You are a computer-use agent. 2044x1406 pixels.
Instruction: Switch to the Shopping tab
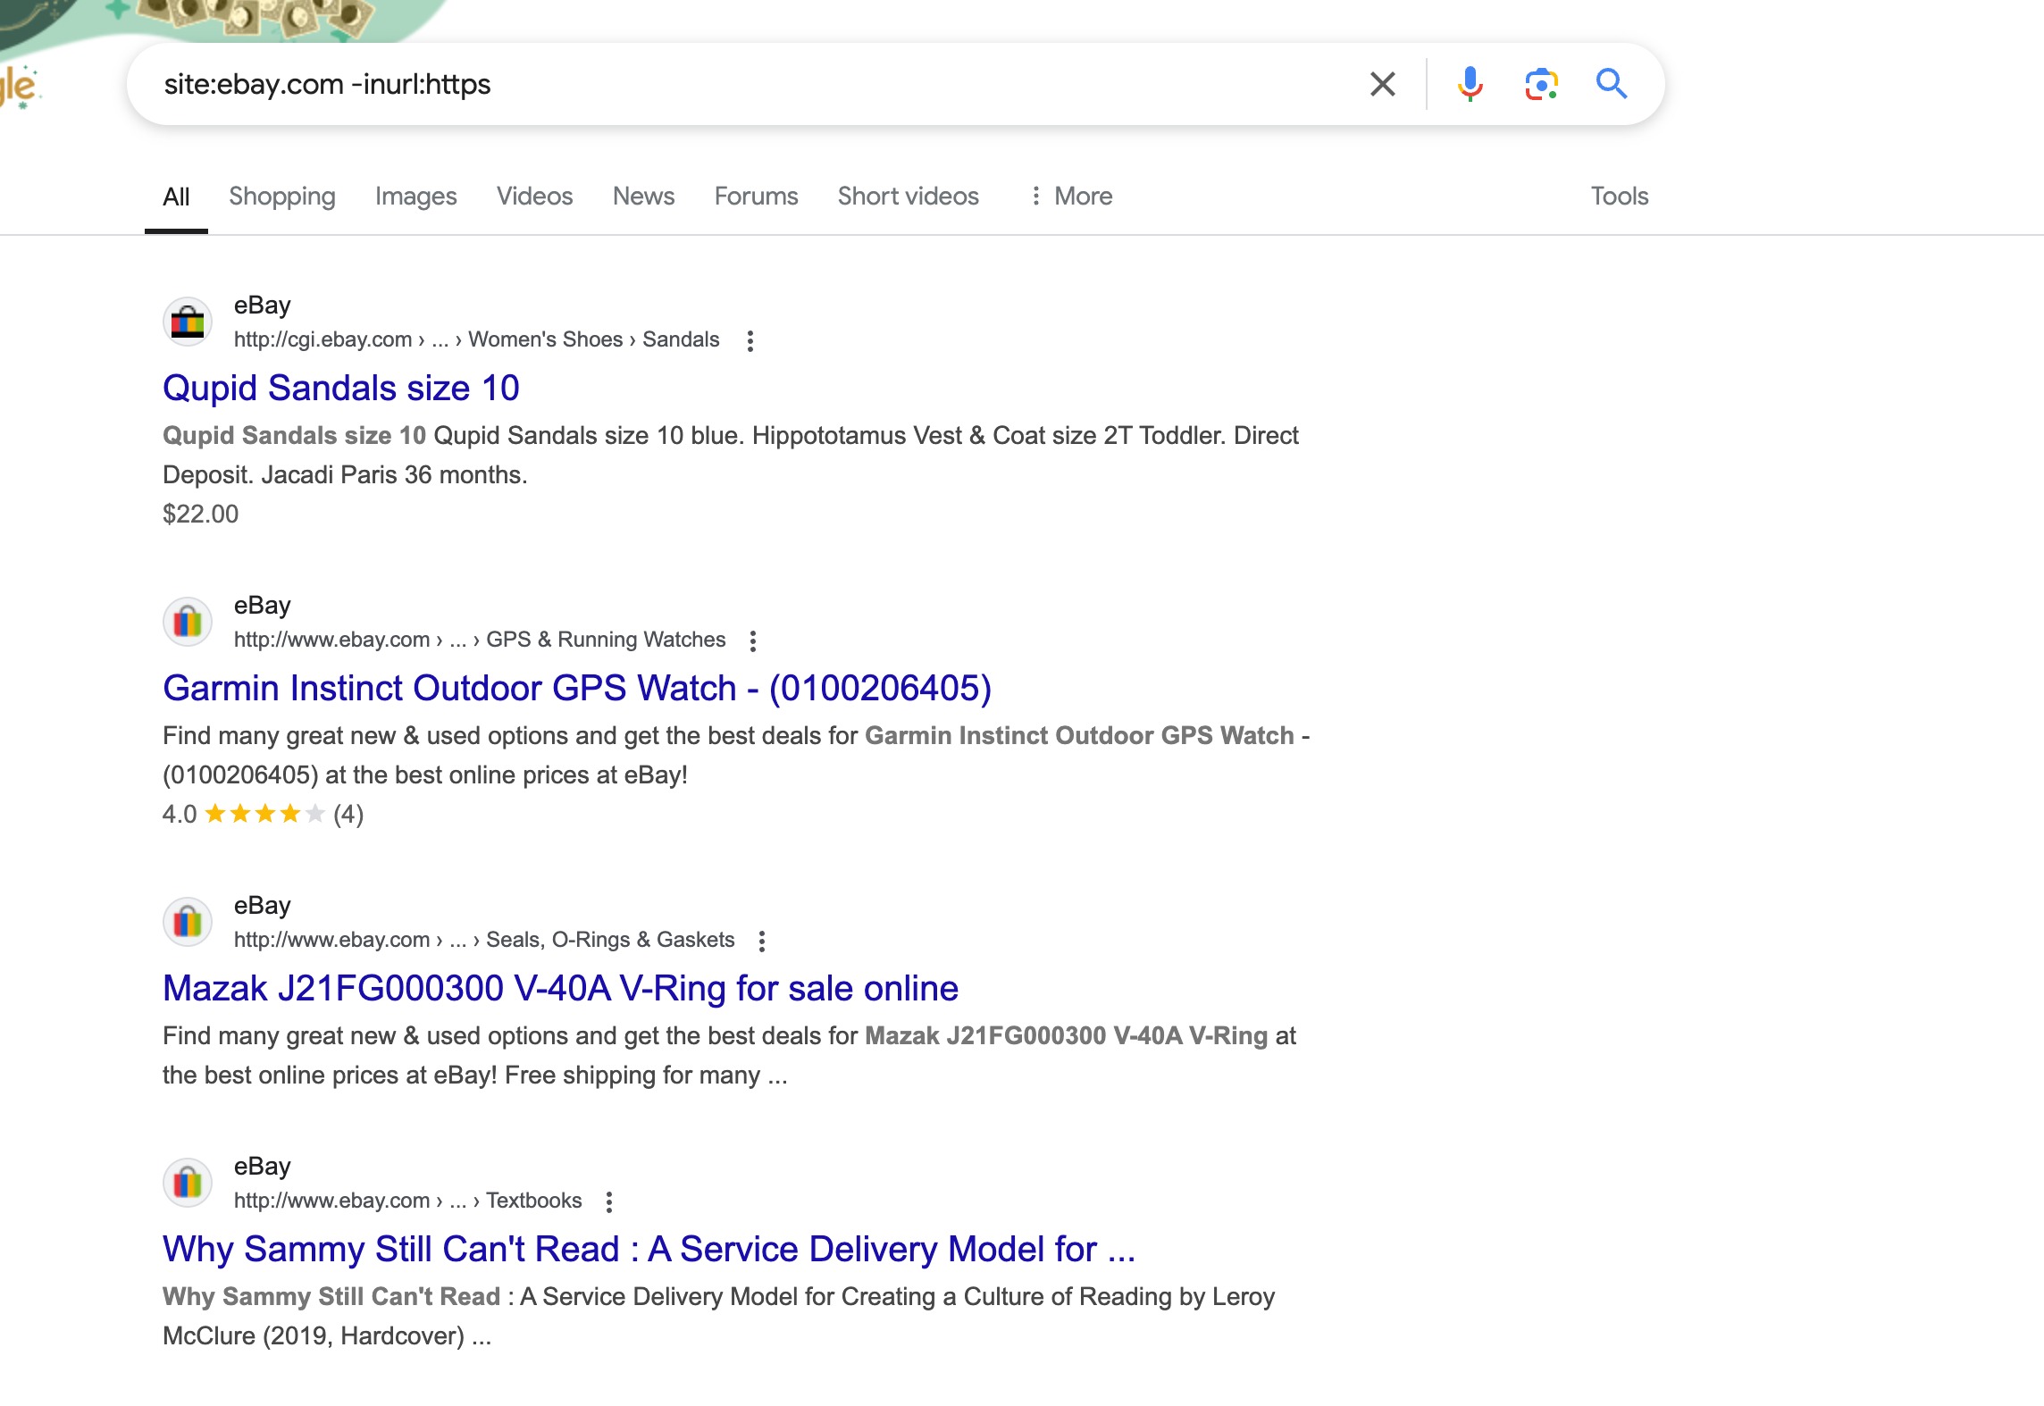pyautogui.click(x=282, y=197)
